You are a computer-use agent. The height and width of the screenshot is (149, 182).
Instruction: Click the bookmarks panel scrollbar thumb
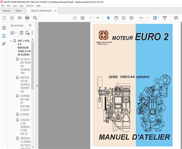[33, 65]
